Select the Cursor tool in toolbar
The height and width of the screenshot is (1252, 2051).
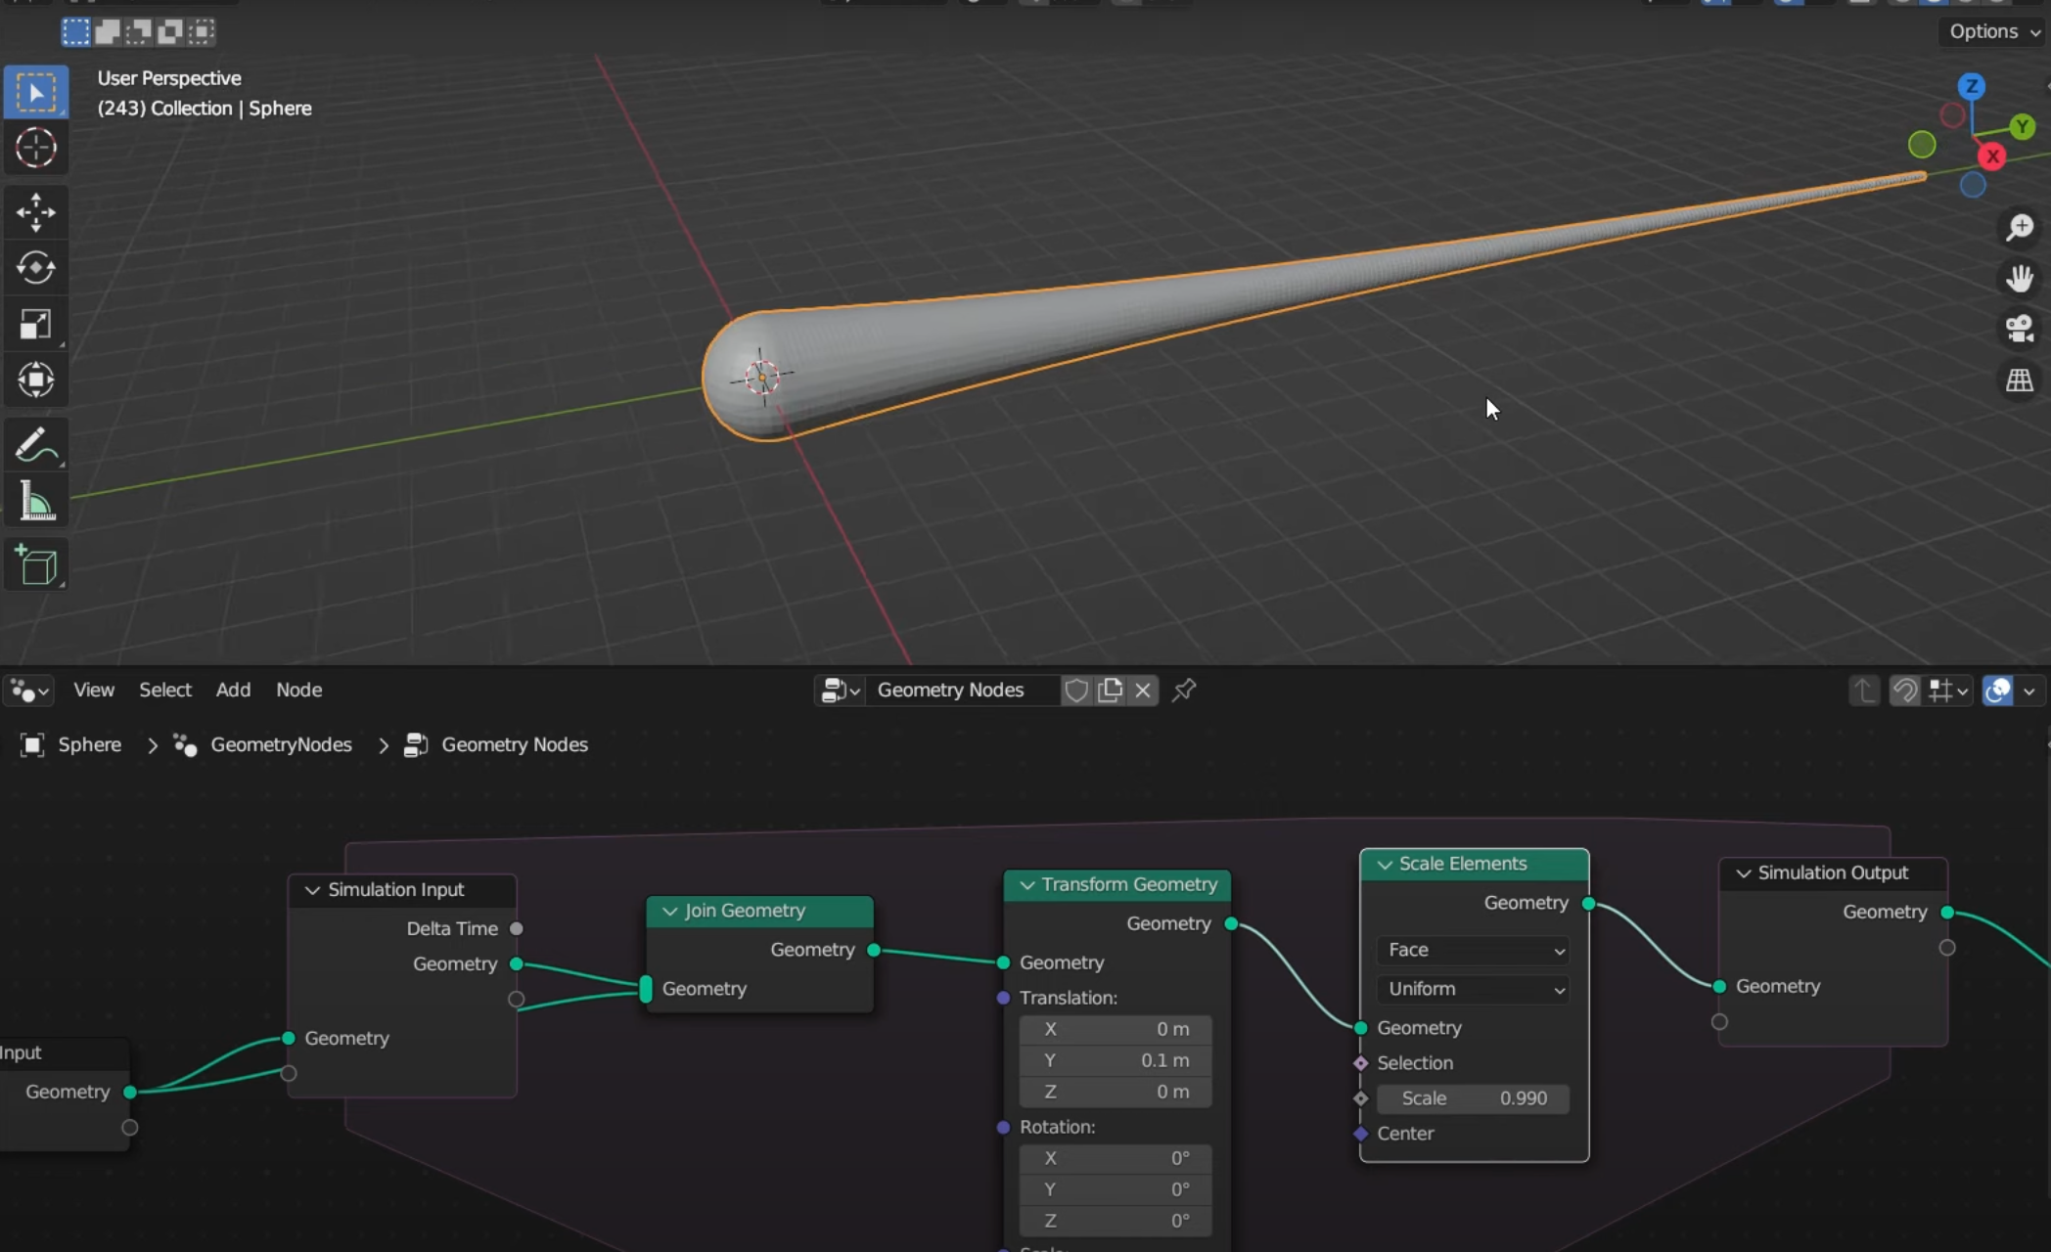point(36,149)
